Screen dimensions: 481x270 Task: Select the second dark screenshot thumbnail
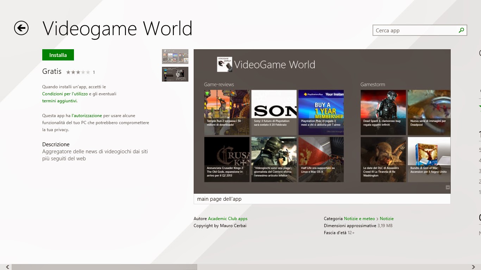(x=175, y=74)
